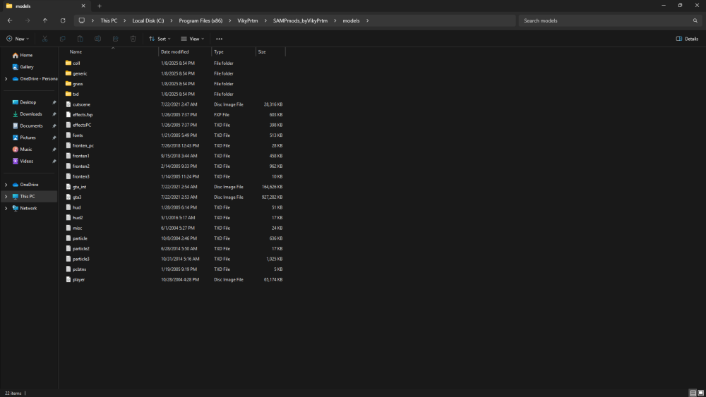
Task: Go back to the previous folder
Action: point(10,20)
